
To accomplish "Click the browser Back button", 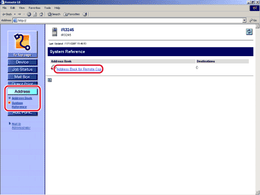I will (x=7, y=14).
